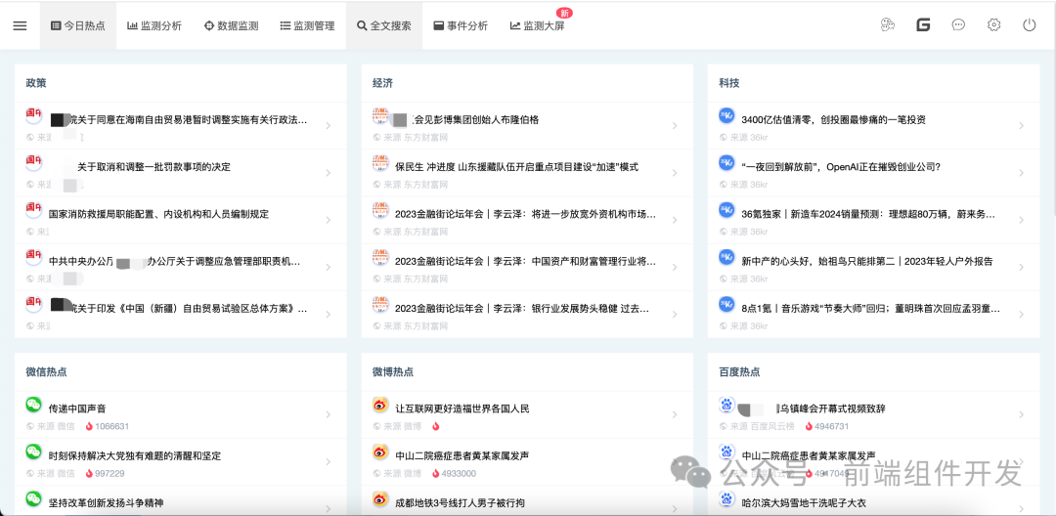This screenshot has height=516, width=1056.
Task: Click Baidu icon beside 哈尔滨大妈雪地干洗呢子大衣
Action: click(x=726, y=497)
